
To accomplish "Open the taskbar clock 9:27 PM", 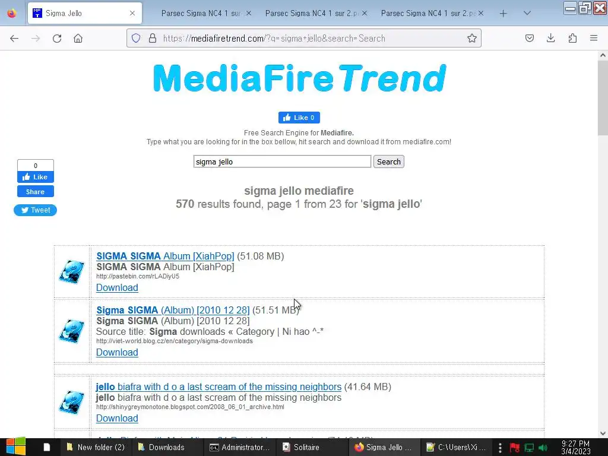I will 575,448.
